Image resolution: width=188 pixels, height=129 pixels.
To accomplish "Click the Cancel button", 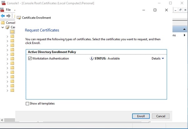I will [161, 116].
